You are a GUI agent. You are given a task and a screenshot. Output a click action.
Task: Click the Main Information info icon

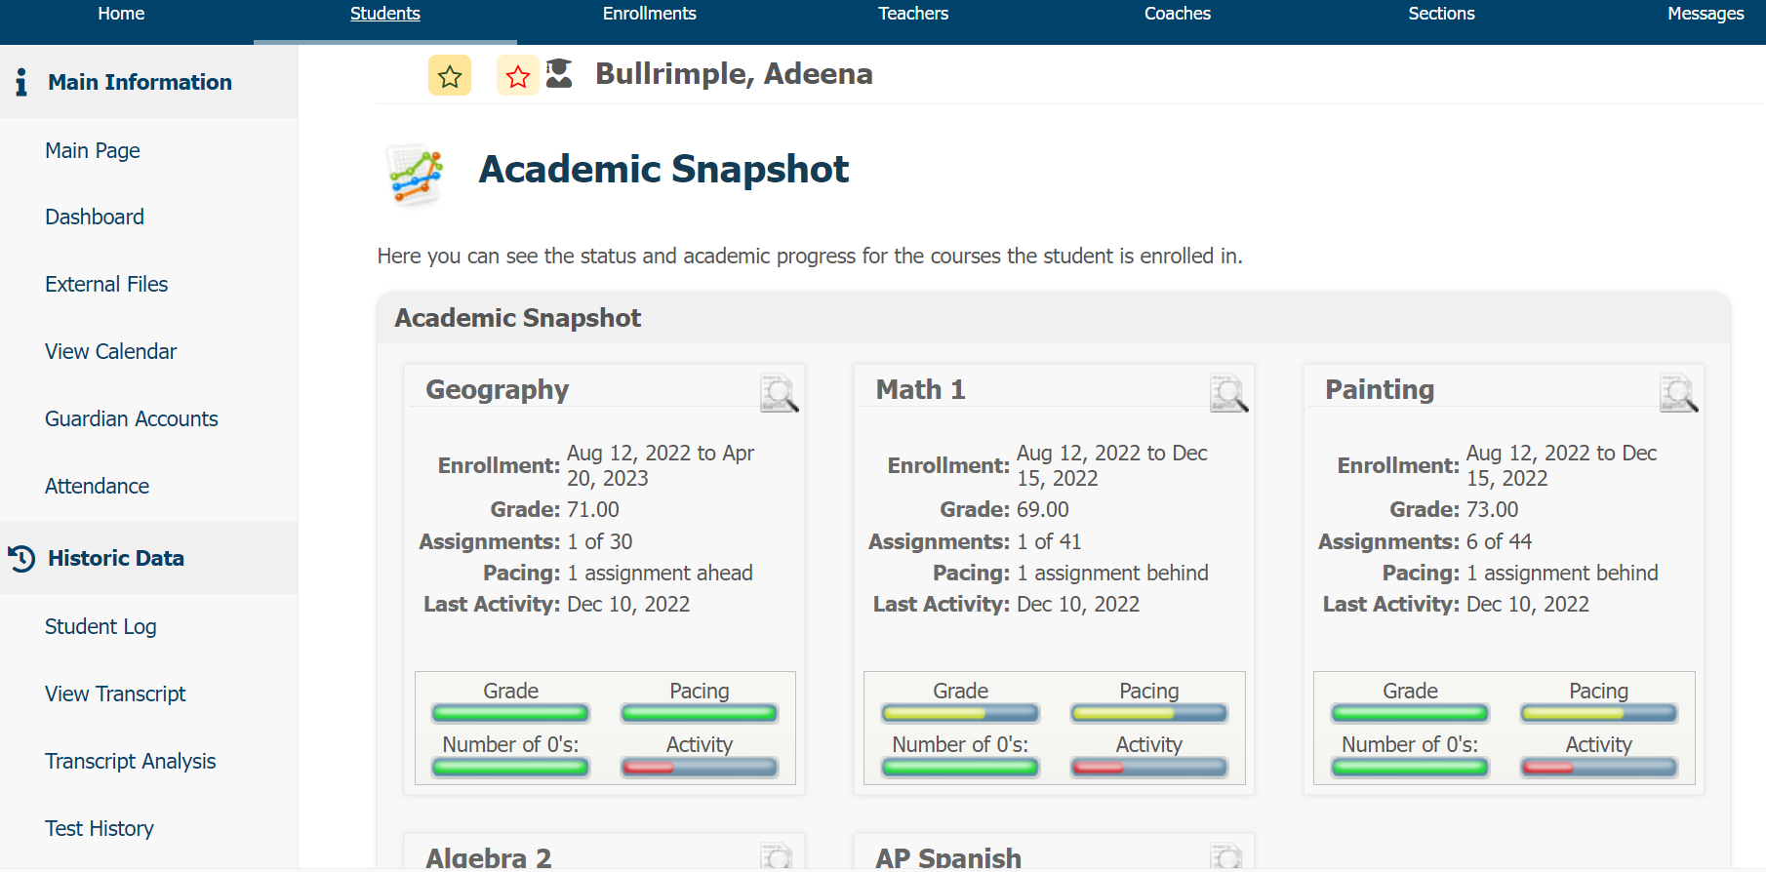[21, 82]
